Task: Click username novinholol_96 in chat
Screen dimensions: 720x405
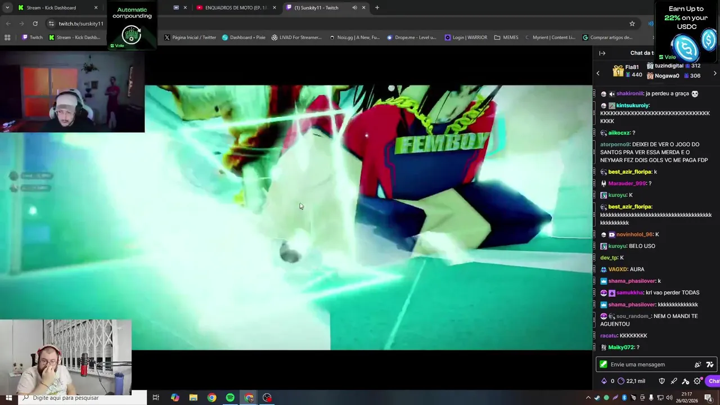Action: (635, 235)
